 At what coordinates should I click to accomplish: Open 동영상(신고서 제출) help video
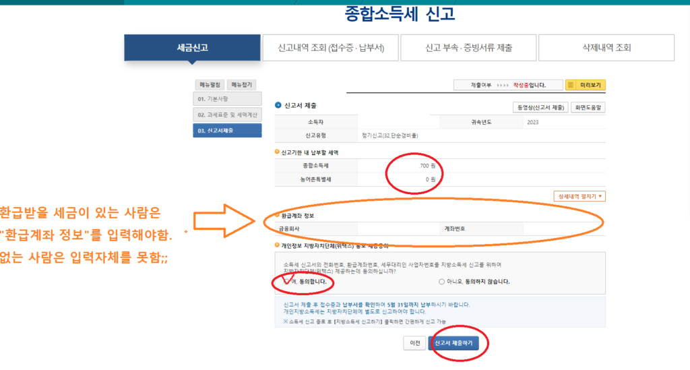coord(540,107)
